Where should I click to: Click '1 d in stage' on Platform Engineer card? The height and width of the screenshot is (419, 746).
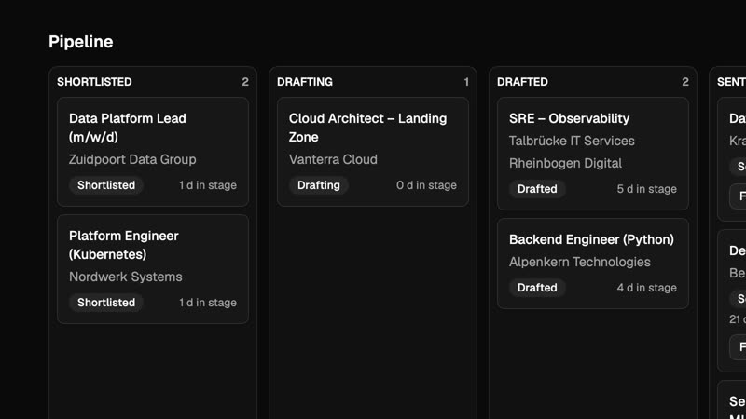tap(207, 303)
